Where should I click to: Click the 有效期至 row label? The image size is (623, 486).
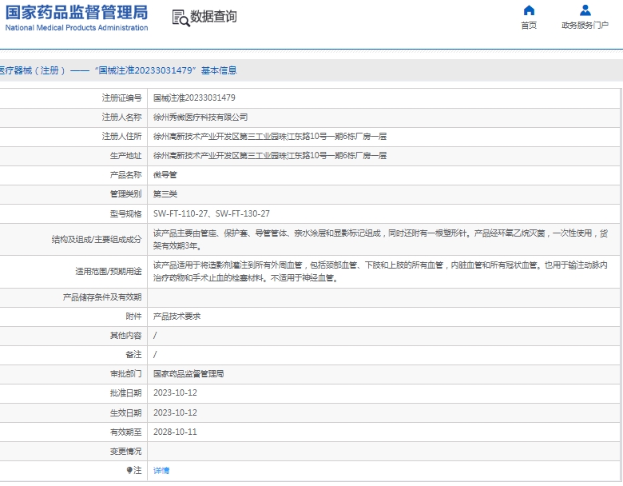click(125, 432)
